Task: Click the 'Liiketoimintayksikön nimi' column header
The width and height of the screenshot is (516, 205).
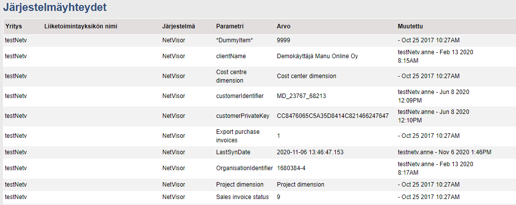Action: pyautogui.click(x=80, y=26)
